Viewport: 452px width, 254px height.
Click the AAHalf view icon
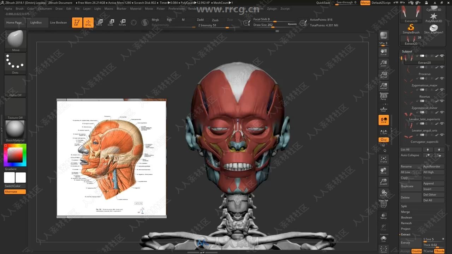(x=383, y=86)
